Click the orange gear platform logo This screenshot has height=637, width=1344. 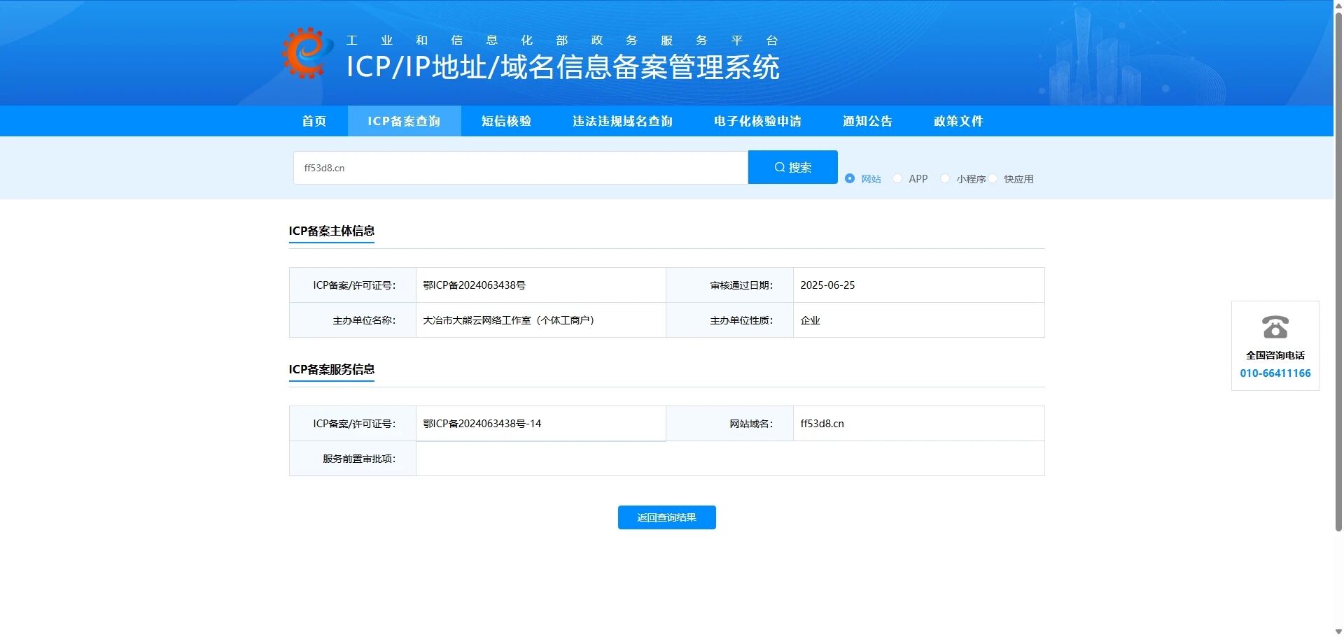coord(308,53)
